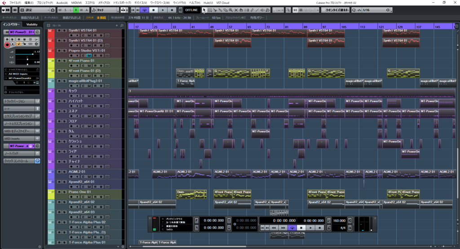Toggle Cycle loop in main toolbar
This screenshot has height=249, width=460.
[144, 10]
